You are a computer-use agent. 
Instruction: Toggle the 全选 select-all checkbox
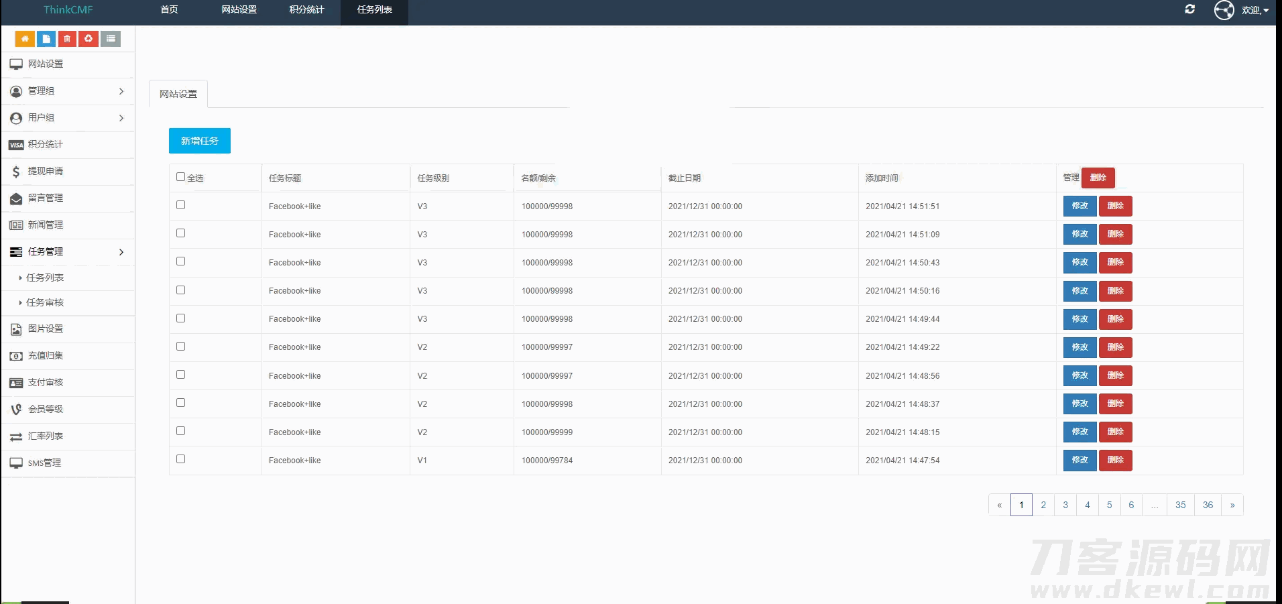[x=180, y=177]
